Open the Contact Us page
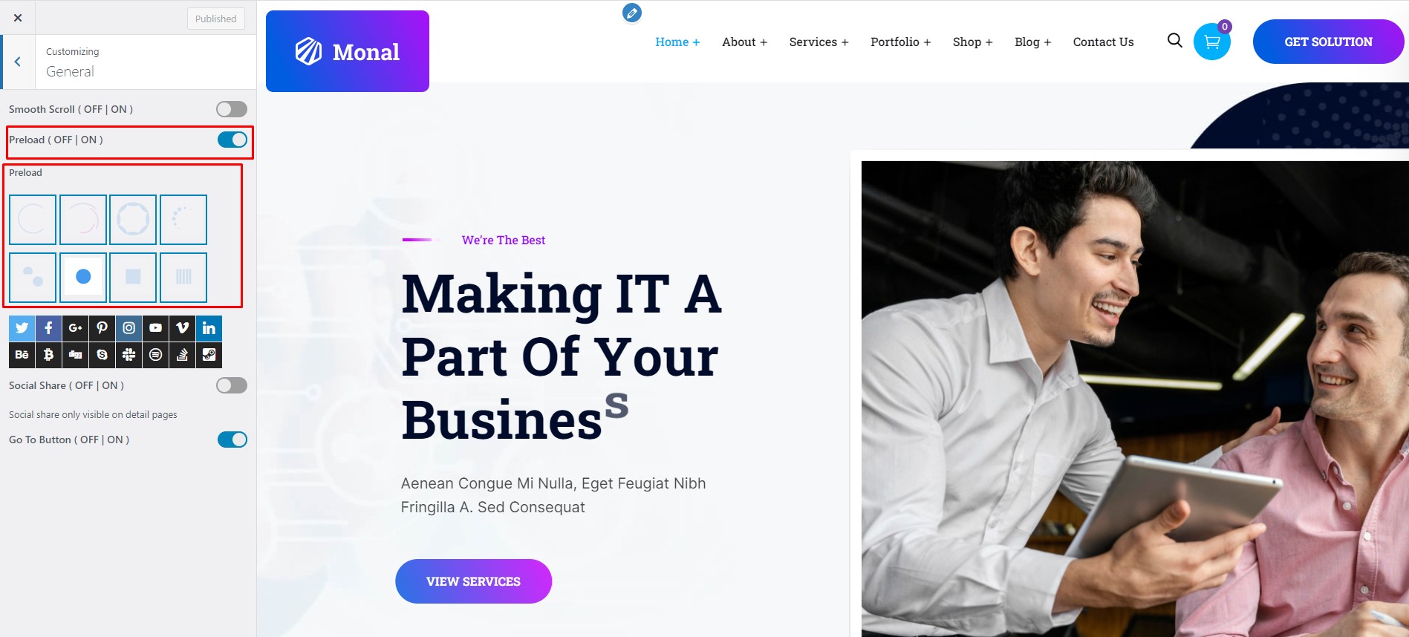The image size is (1409, 637). tap(1103, 42)
